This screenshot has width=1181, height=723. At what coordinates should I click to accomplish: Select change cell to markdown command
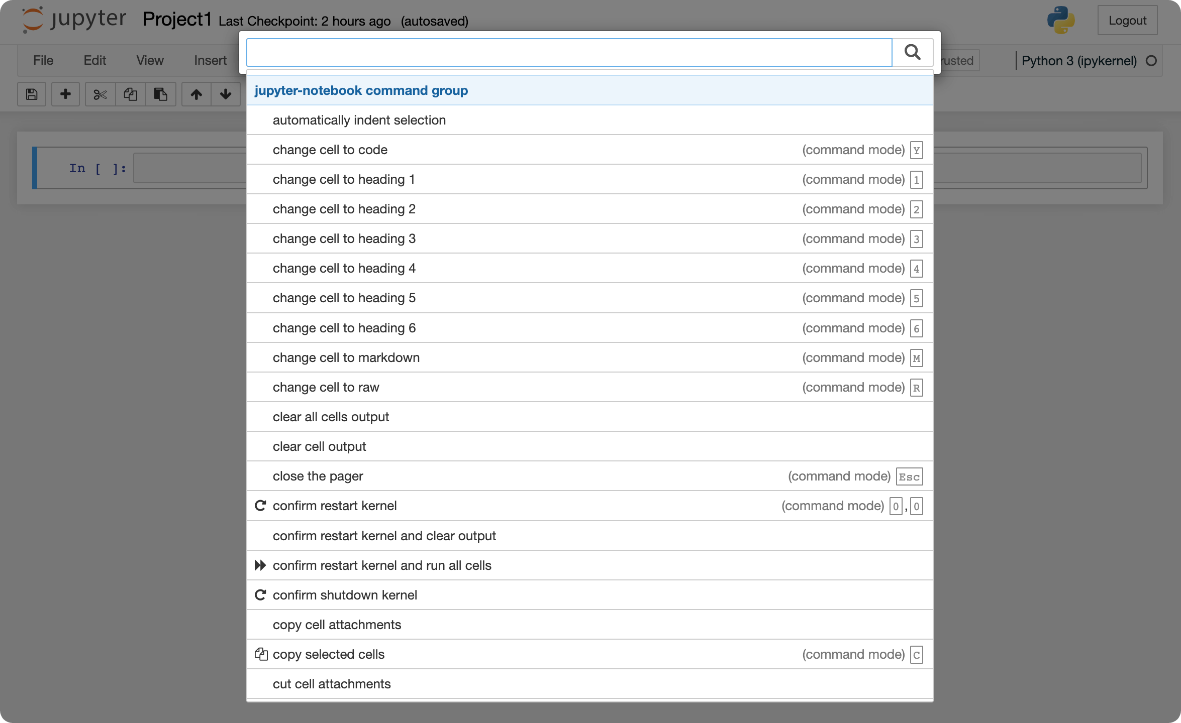pyautogui.click(x=346, y=357)
